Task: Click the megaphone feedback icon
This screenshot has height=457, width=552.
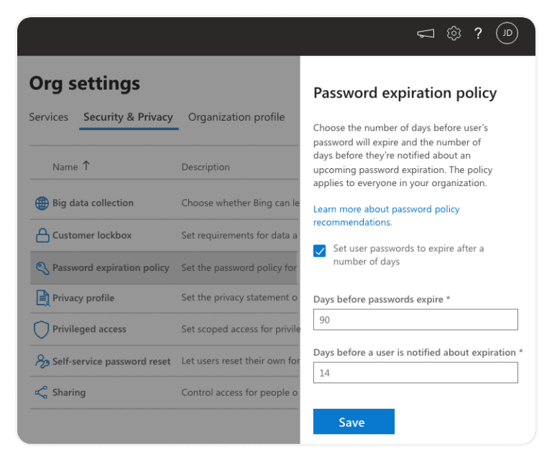Action: [x=425, y=34]
